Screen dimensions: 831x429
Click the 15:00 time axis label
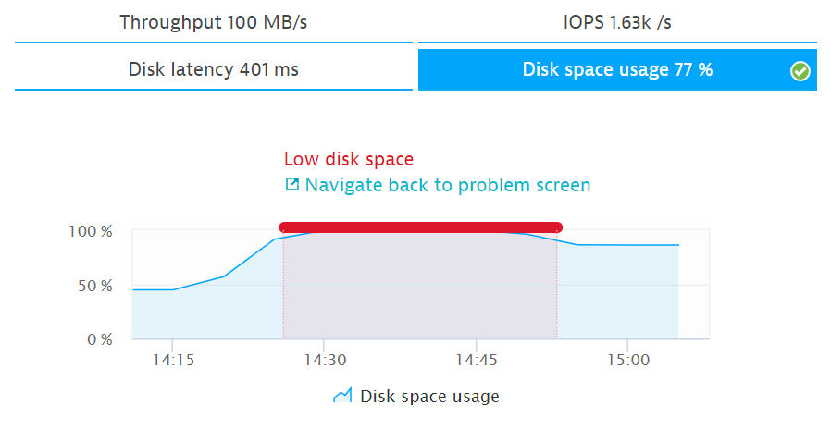(x=626, y=359)
